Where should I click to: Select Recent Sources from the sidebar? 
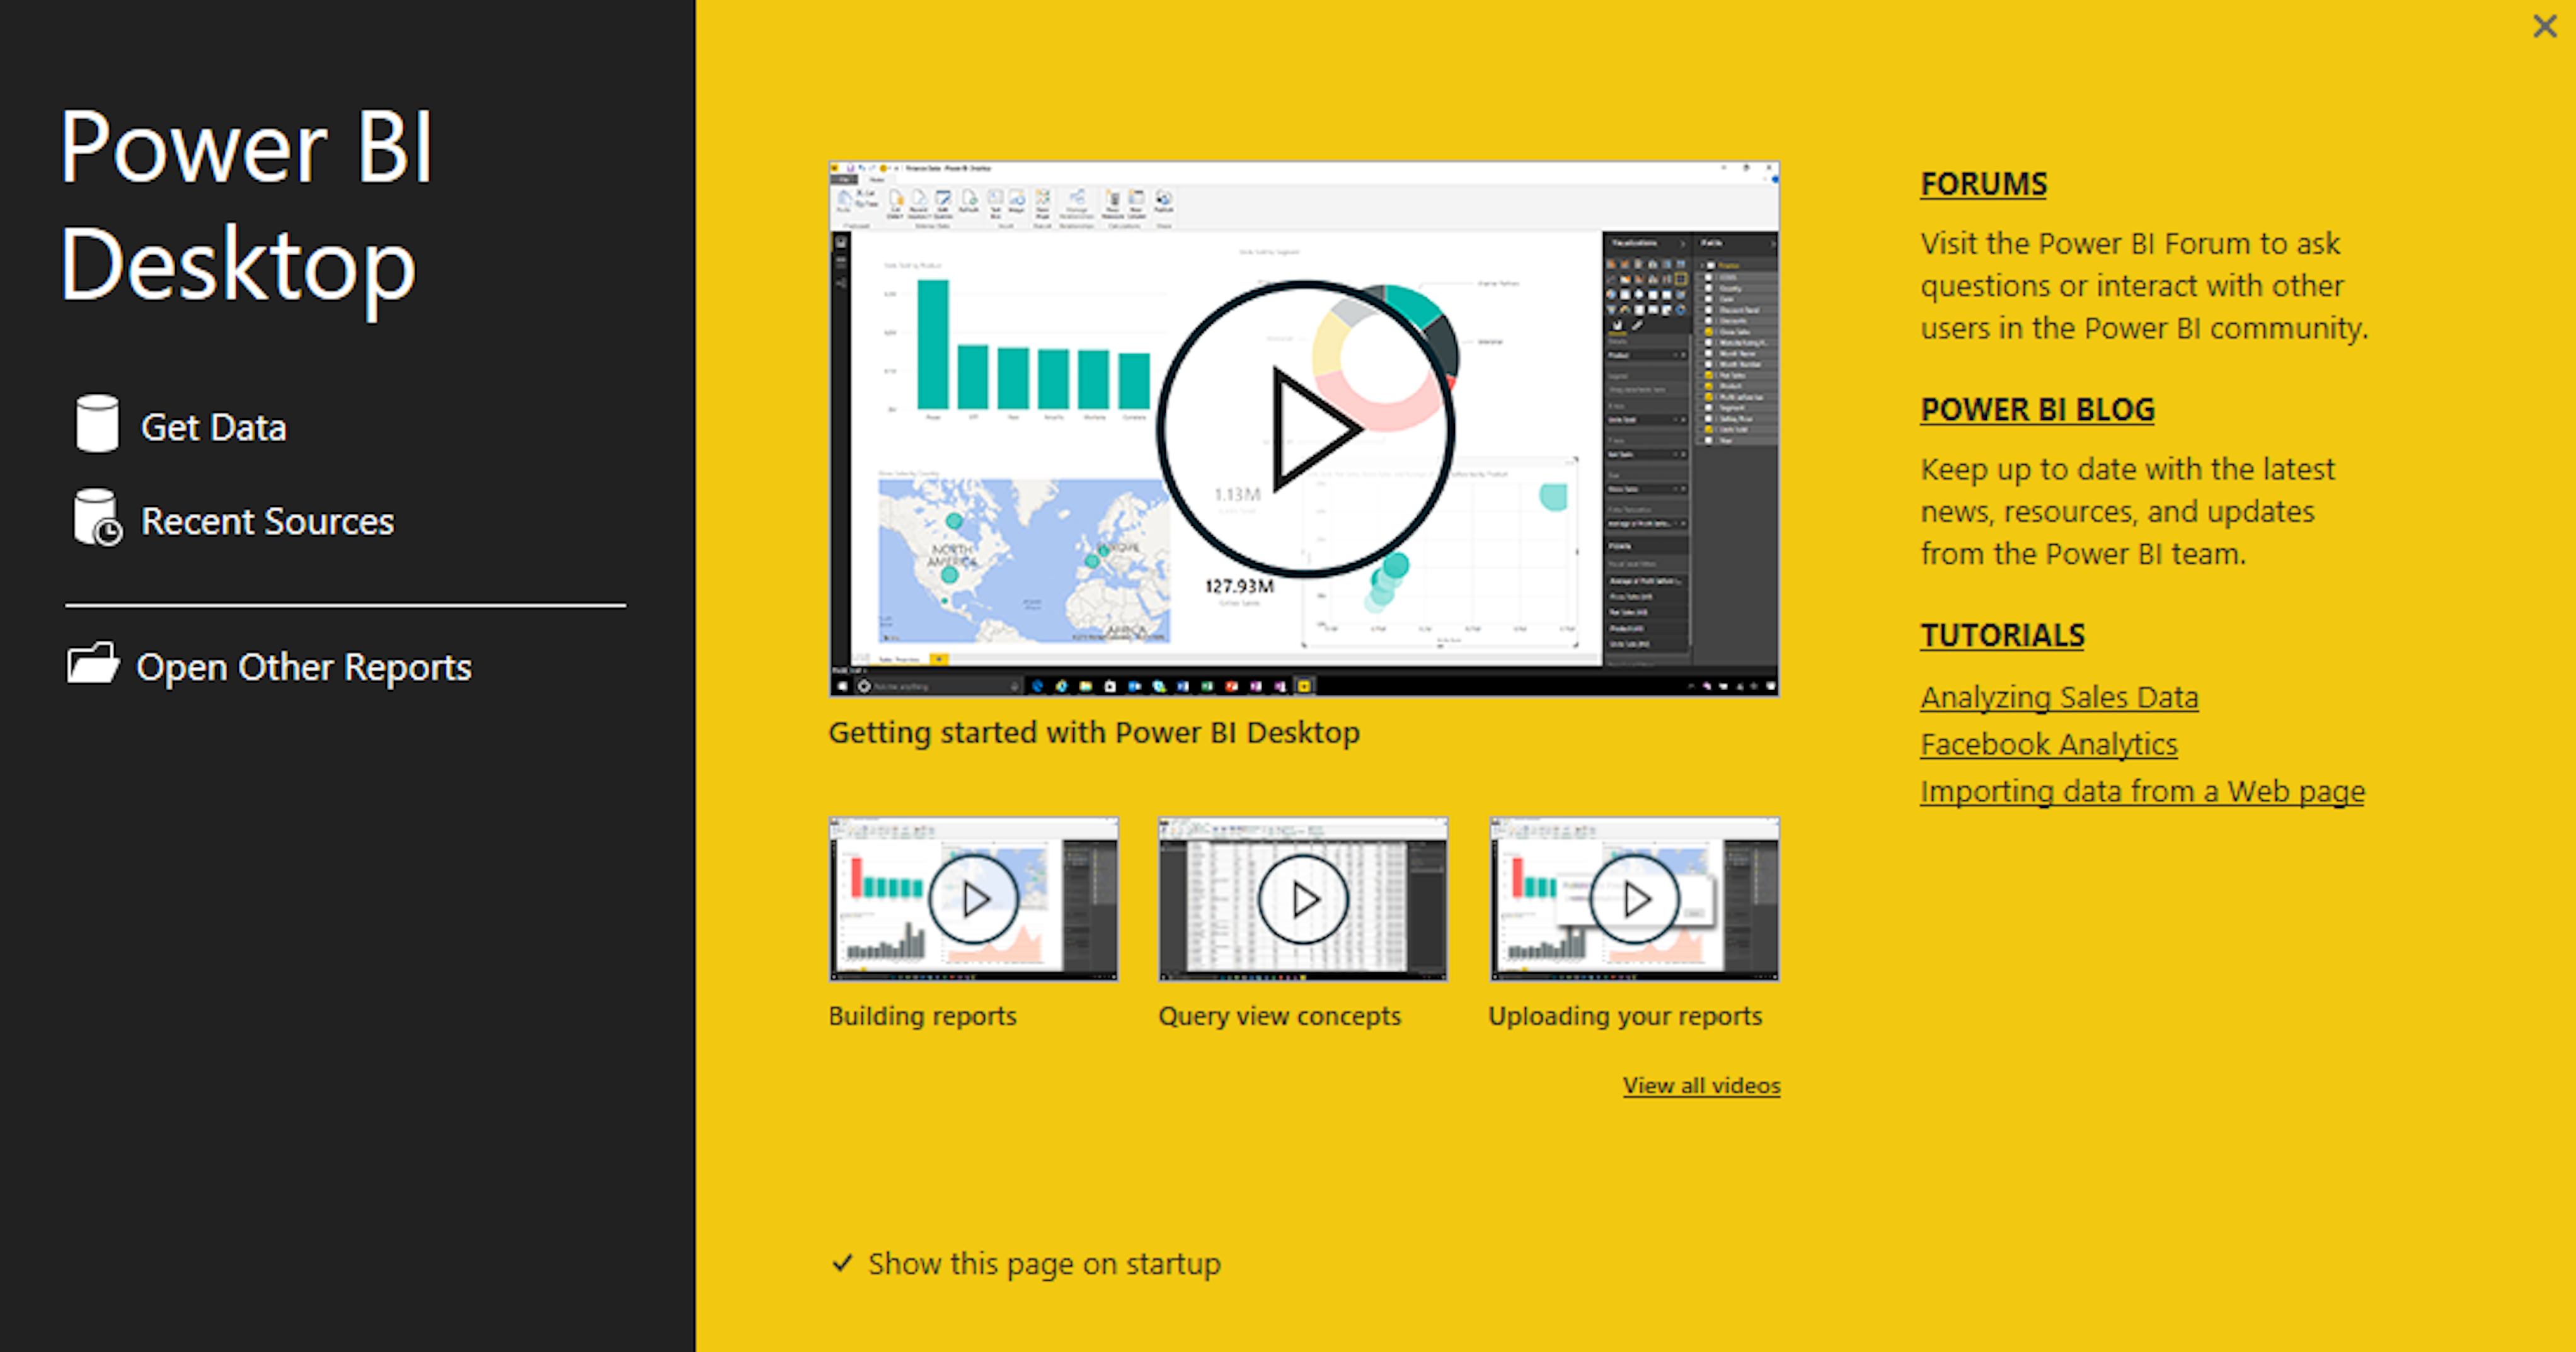[266, 520]
